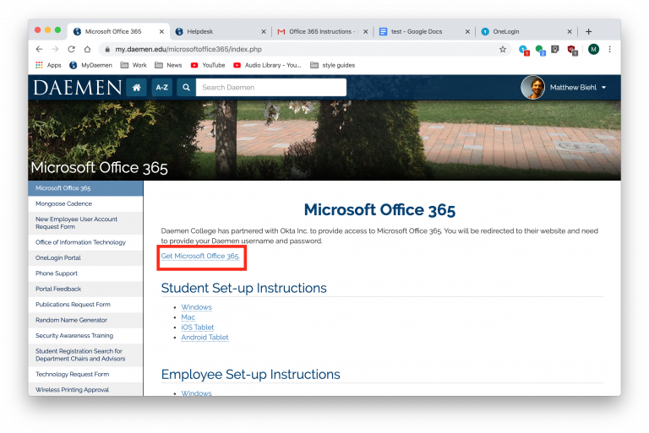
Task: Reload the page with the refresh icon
Action: [71, 49]
